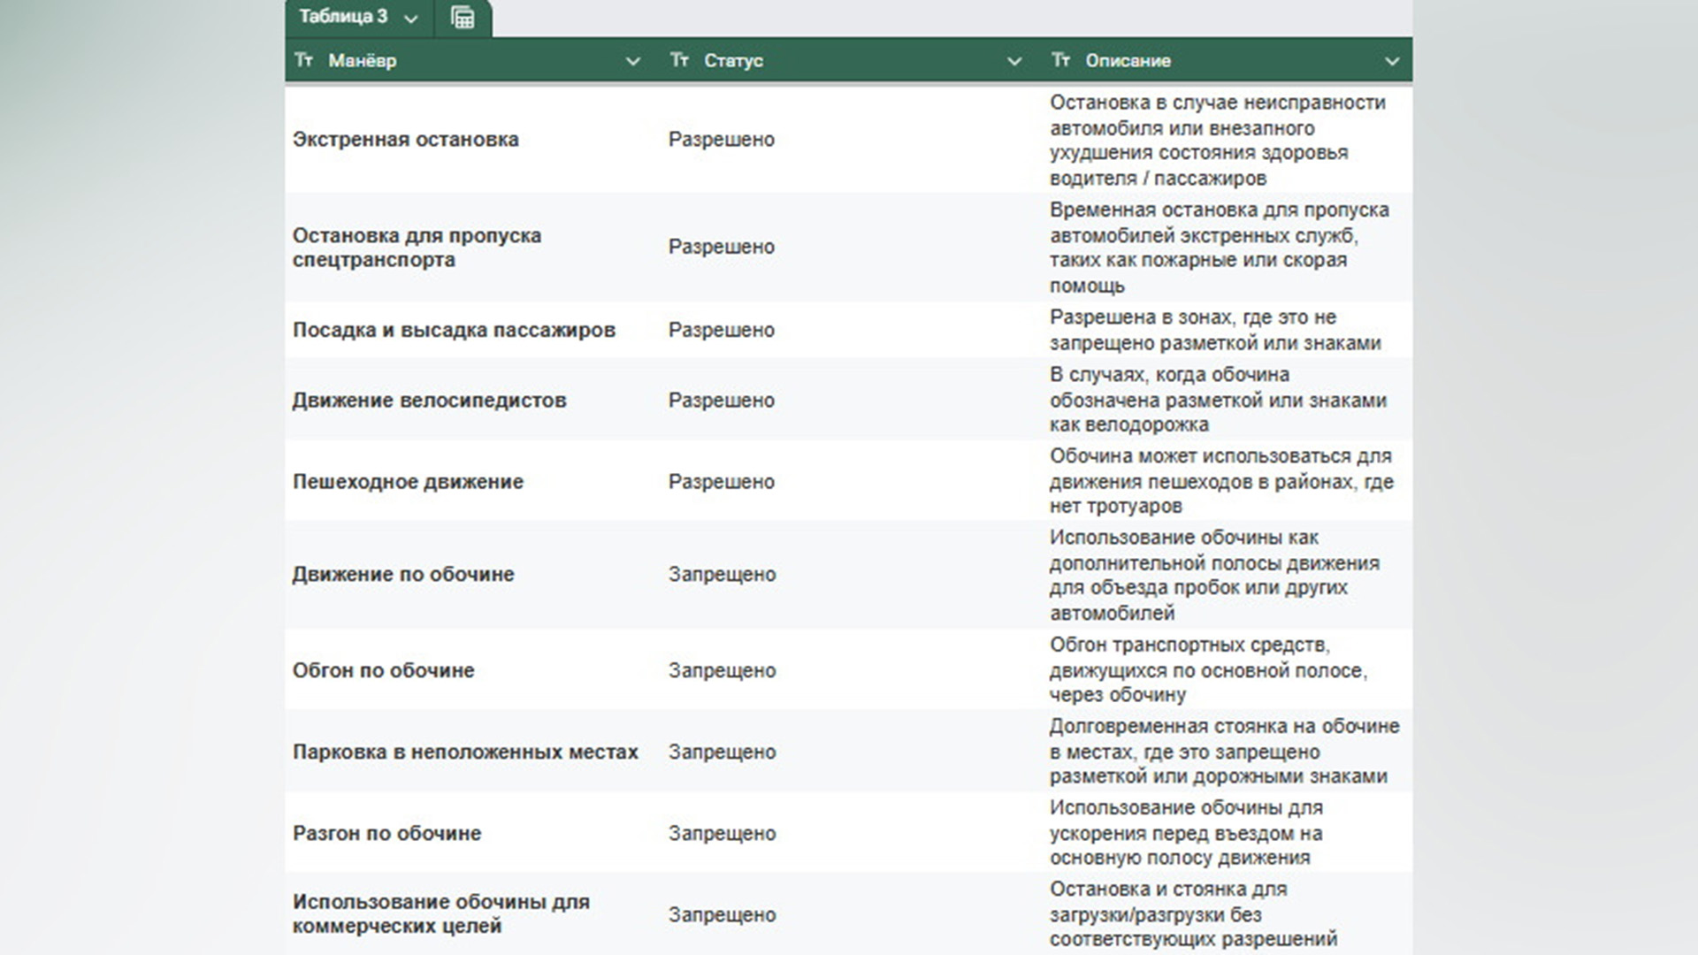The image size is (1698, 955).
Task: Select description 'Использование обочины как дополнительной полосы'
Action: [x=1214, y=575]
